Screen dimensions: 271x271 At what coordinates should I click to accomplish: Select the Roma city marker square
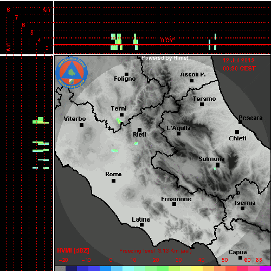[113, 180]
